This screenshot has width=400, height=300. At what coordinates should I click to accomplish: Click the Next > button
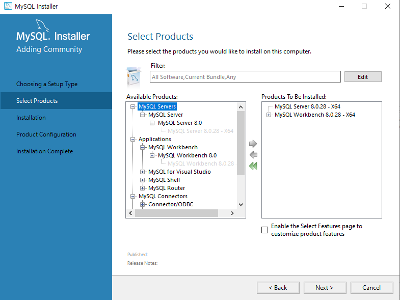[325, 288]
